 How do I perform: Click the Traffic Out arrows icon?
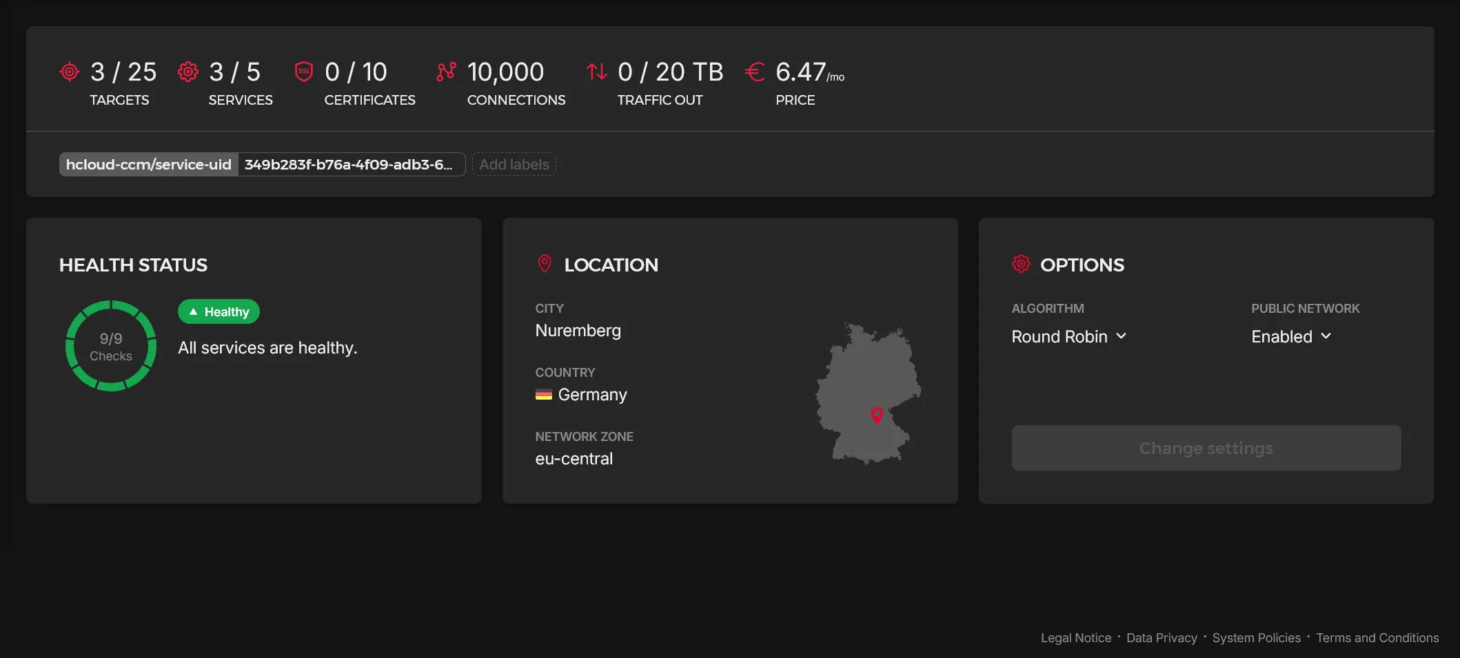596,71
